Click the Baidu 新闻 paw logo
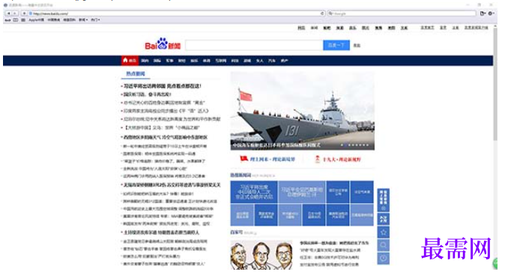This screenshot has width=505, height=272. pos(163,44)
